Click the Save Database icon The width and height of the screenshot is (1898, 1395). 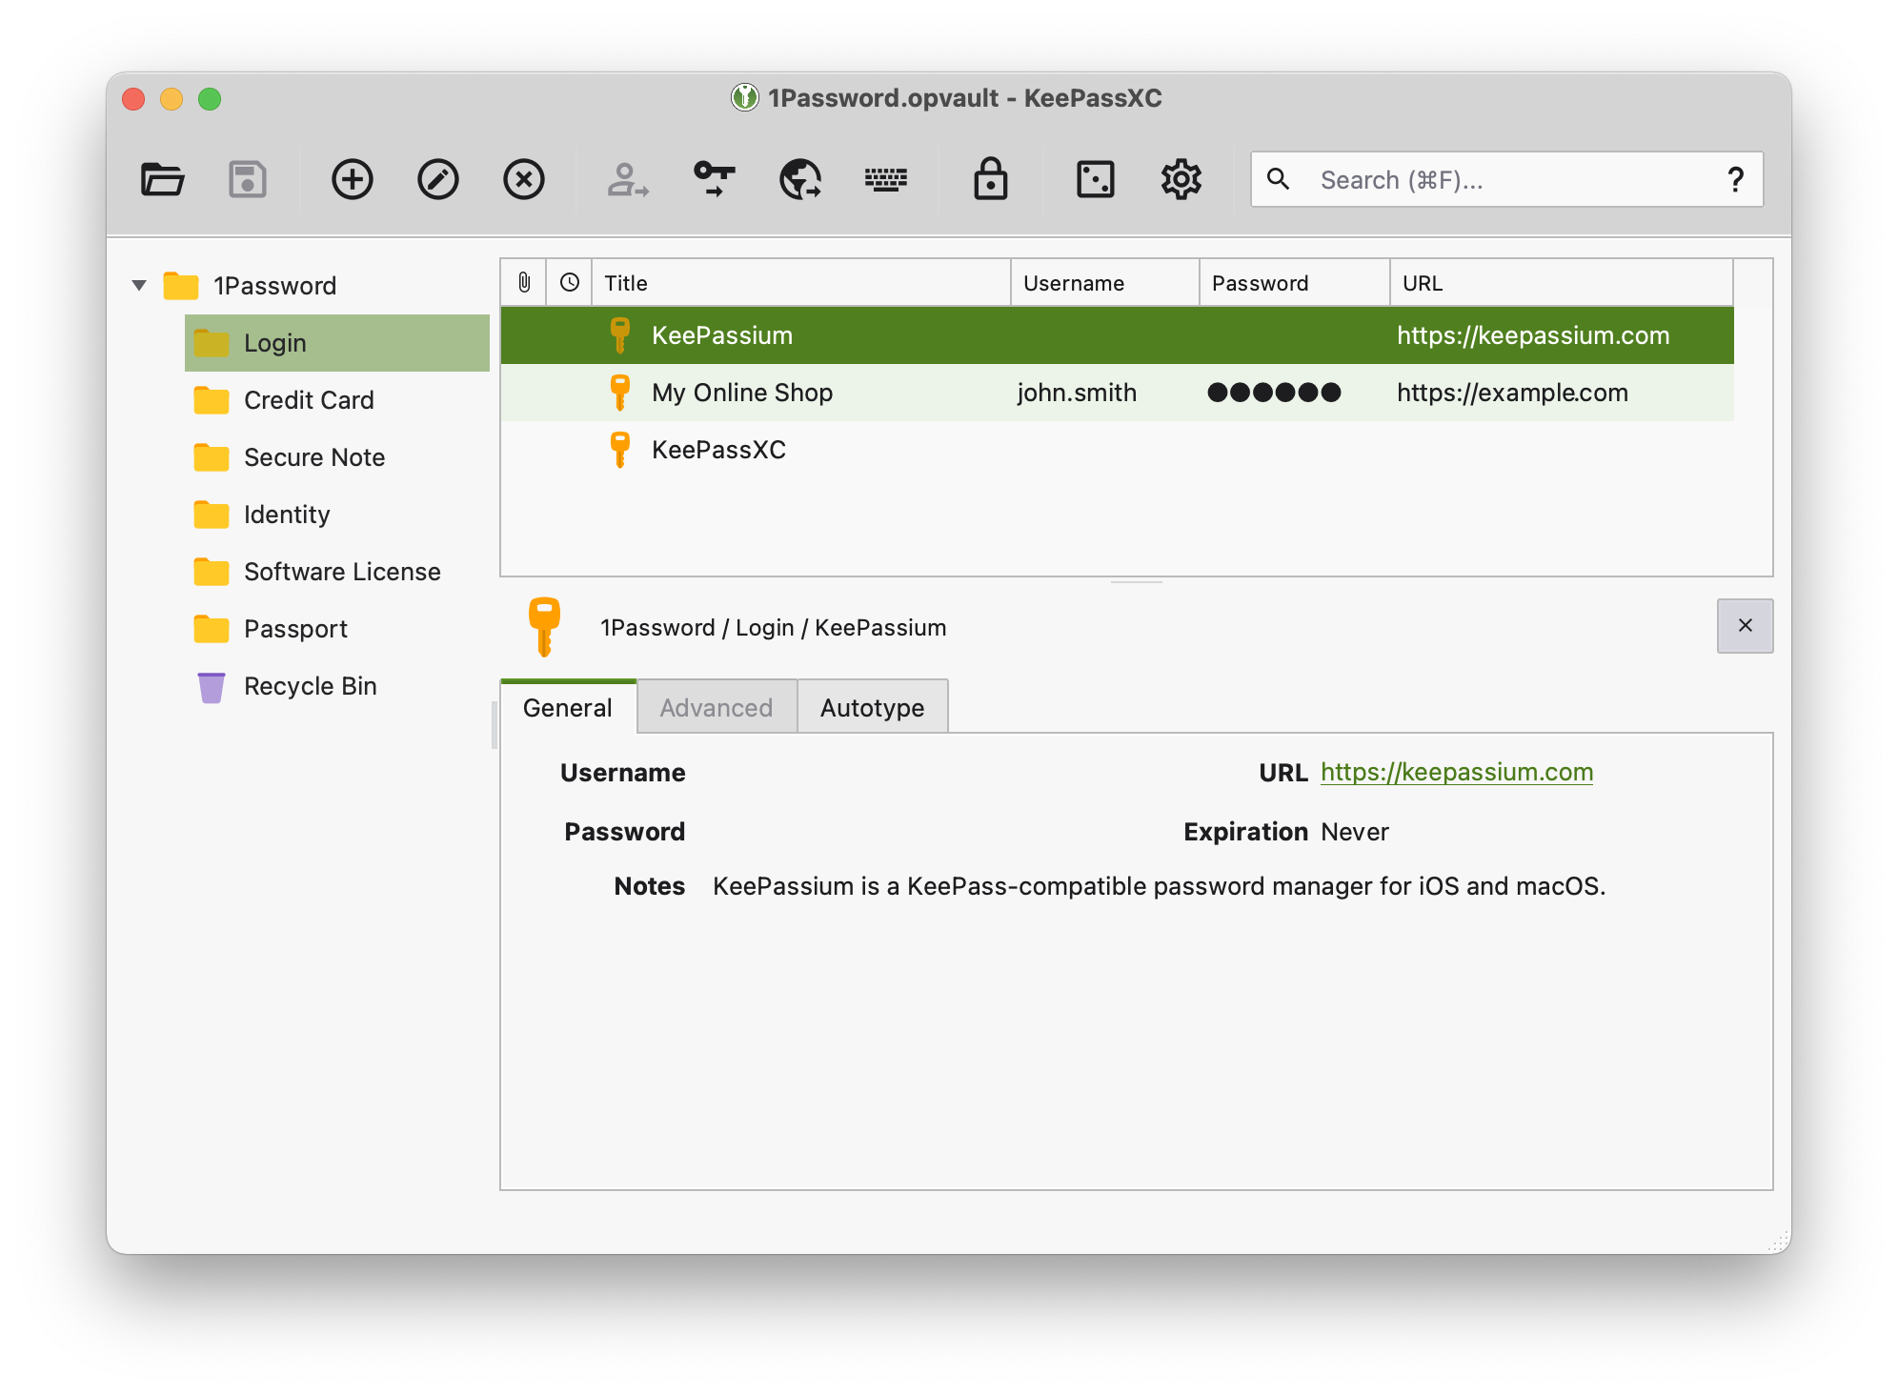[248, 177]
